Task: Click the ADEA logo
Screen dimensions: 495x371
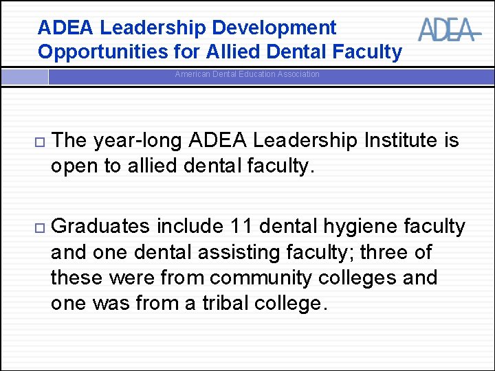Action: (x=448, y=30)
